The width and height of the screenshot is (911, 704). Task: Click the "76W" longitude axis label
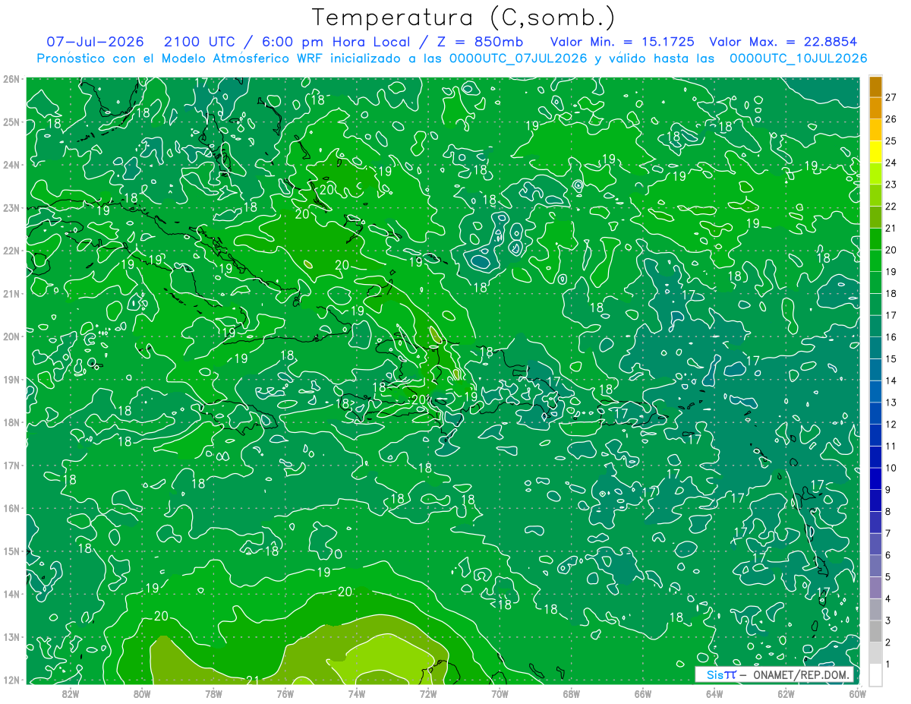pos(285,693)
